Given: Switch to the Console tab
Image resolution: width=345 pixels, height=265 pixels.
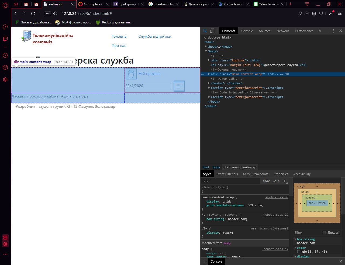Looking at the screenshot, I should pos(247,31).
